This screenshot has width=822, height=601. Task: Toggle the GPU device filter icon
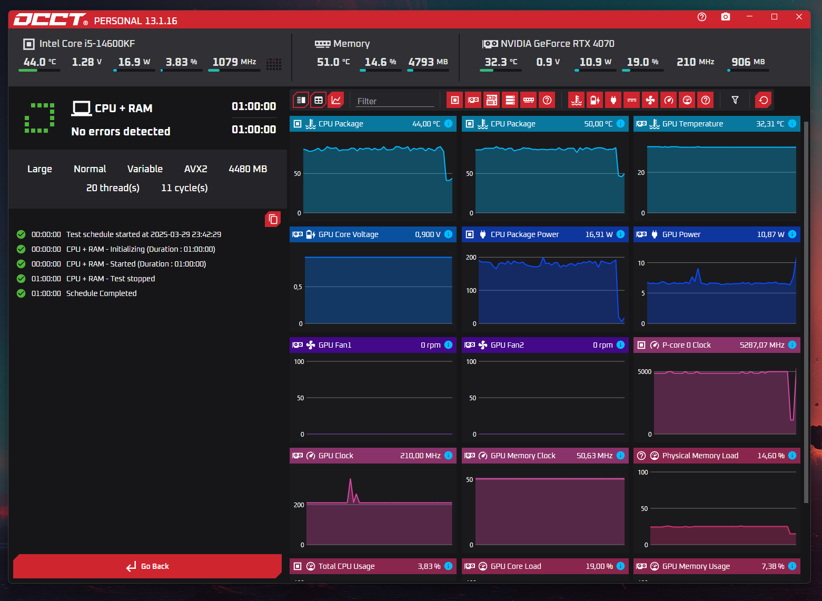pyautogui.click(x=473, y=100)
